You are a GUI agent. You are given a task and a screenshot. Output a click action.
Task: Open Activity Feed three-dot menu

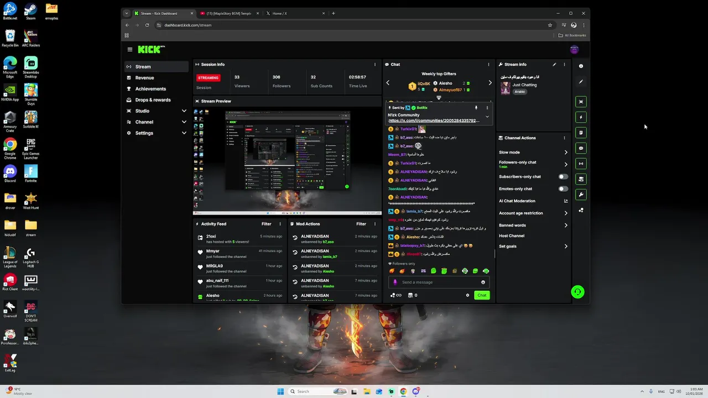point(280,224)
